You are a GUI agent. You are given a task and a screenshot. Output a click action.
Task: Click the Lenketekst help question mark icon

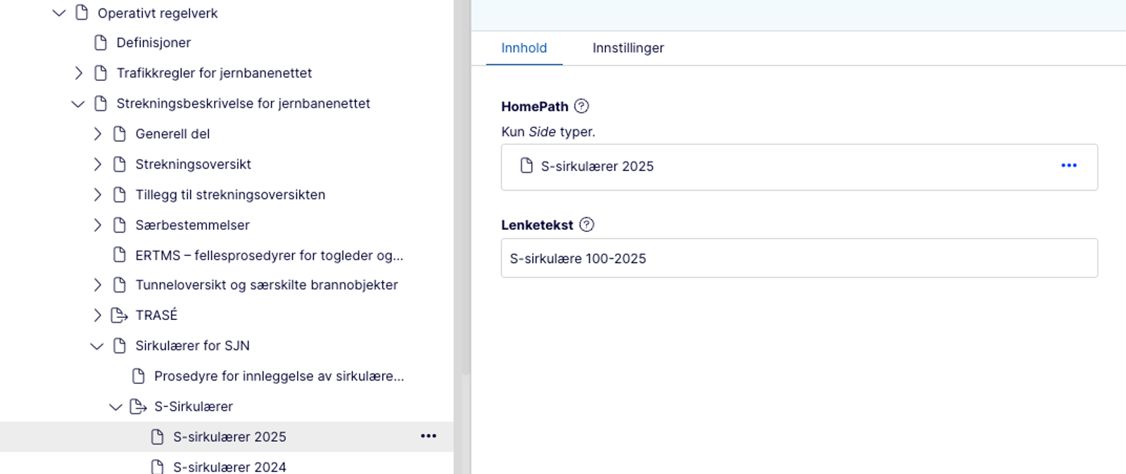[x=586, y=224]
